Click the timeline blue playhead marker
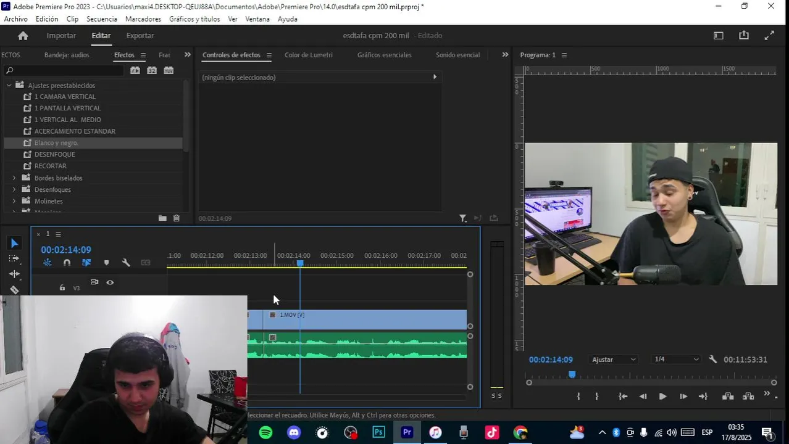The height and width of the screenshot is (444, 789). click(x=300, y=263)
